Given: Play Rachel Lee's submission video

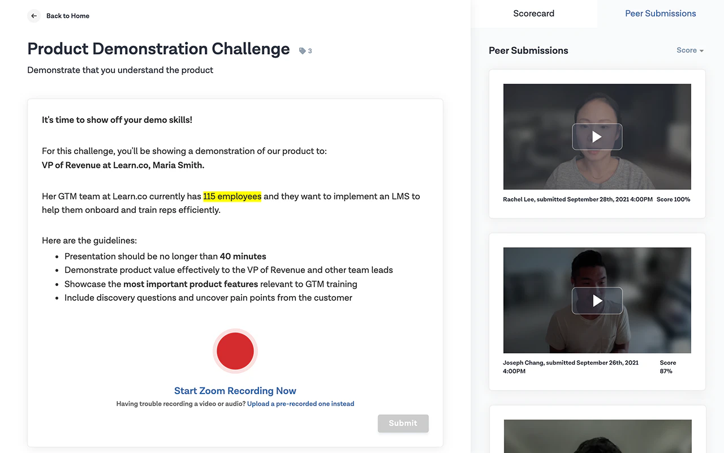Looking at the screenshot, I should point(597,136).
